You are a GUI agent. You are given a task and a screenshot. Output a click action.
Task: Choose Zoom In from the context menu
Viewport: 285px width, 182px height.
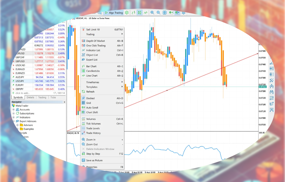pos(102,140)
